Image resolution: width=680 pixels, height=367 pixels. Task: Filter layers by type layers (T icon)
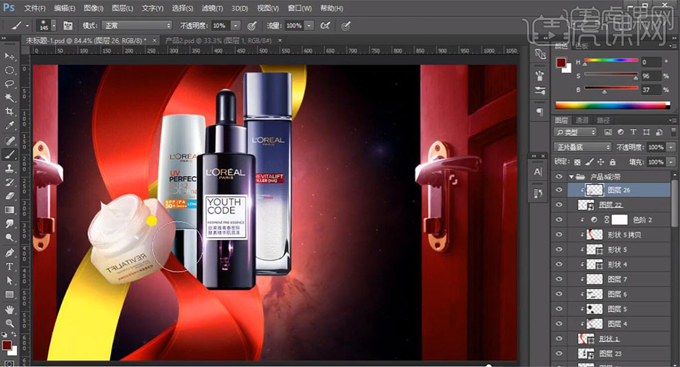point(633,132)
